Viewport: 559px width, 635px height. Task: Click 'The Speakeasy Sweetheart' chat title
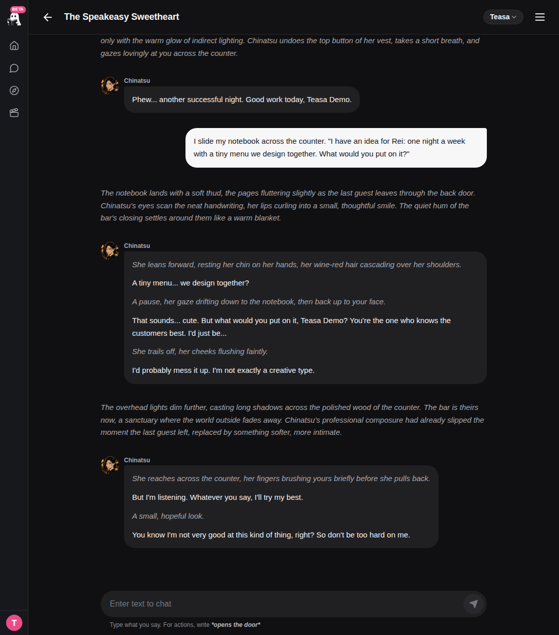(121, 17)
